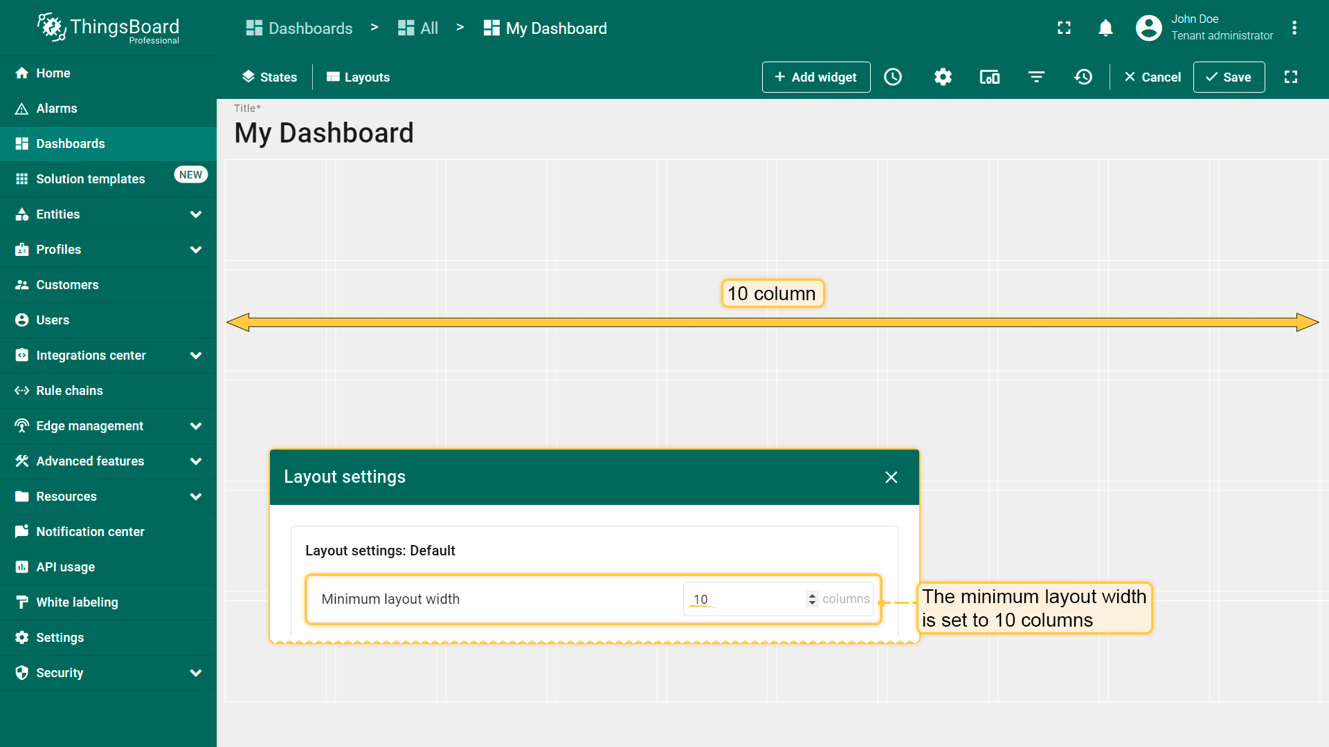
Task: Open dashboard settings gear icon
Action: click(943, 77)
